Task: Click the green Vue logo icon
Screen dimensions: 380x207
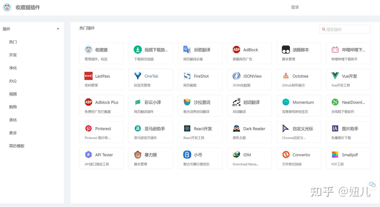Action: (x=335, y=76)
